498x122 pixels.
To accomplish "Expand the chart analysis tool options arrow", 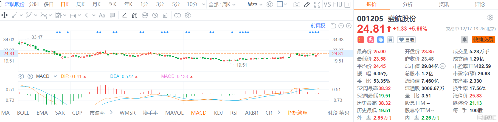I will pyautogui.click(x=65, y=16).
